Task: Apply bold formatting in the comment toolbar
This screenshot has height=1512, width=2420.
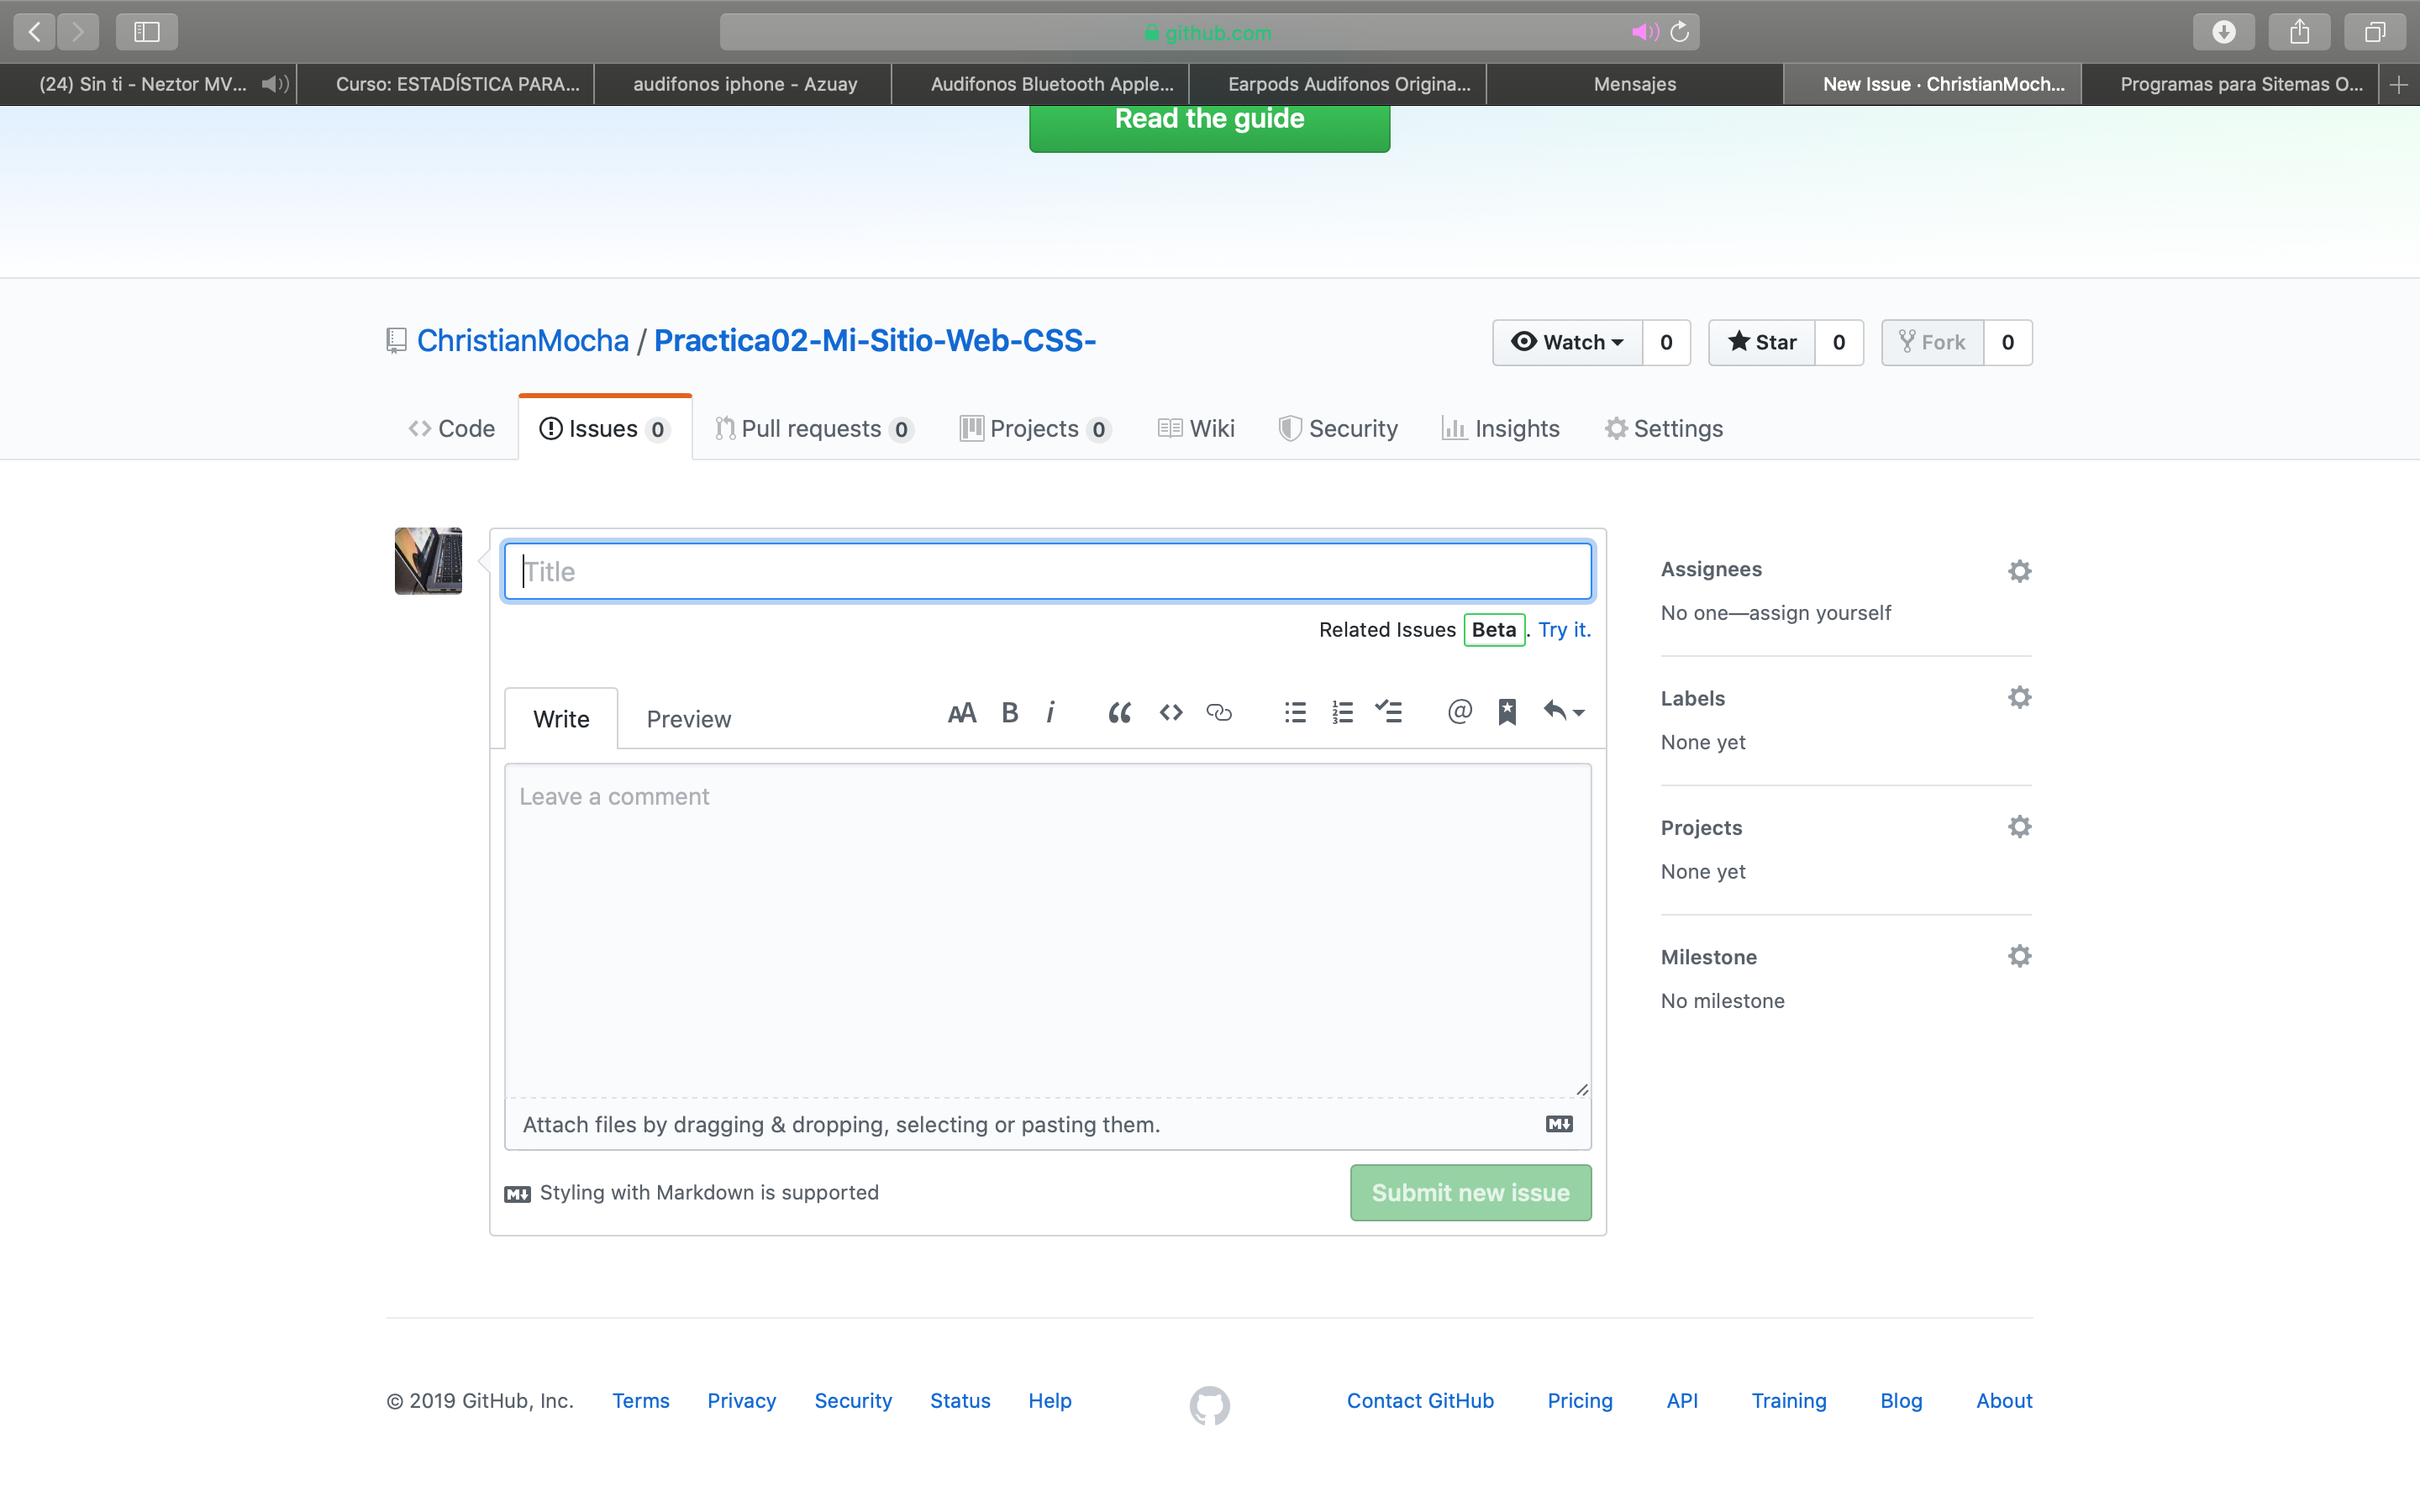Action: tap(1010, 712)
